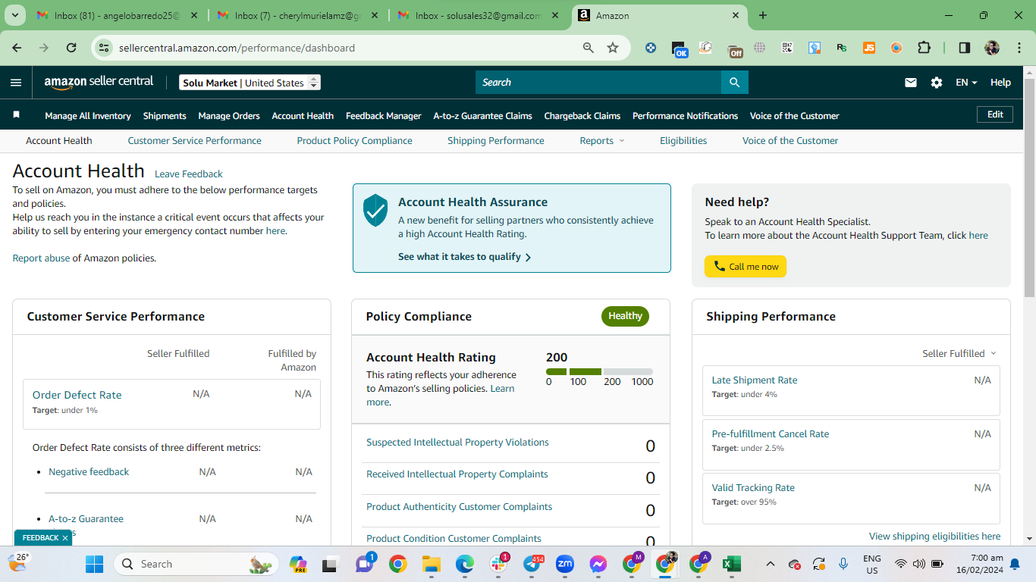
Task: Open the Chrome extensions puzzle icon
Action: pos(924,48)
